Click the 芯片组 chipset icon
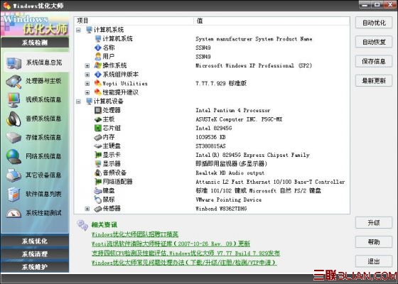Screen dimensions: 398x284 point(98,129)
